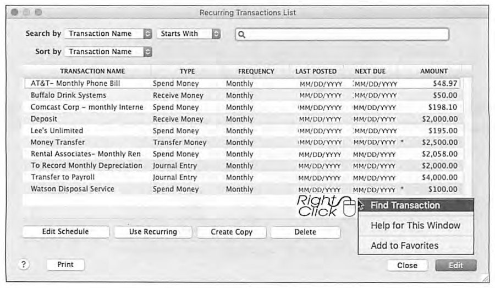This screenshot has height=288, width=495.
Task: Click the window's red close button
Action: point(14,12)
